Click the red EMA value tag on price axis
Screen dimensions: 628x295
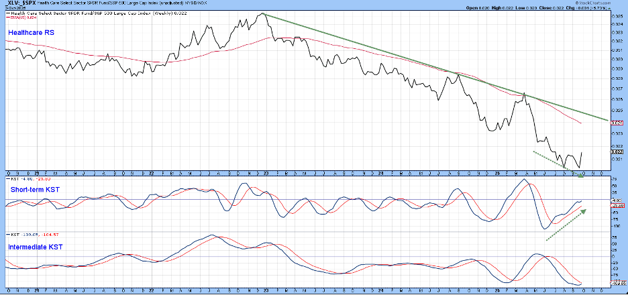click(617, 123)
